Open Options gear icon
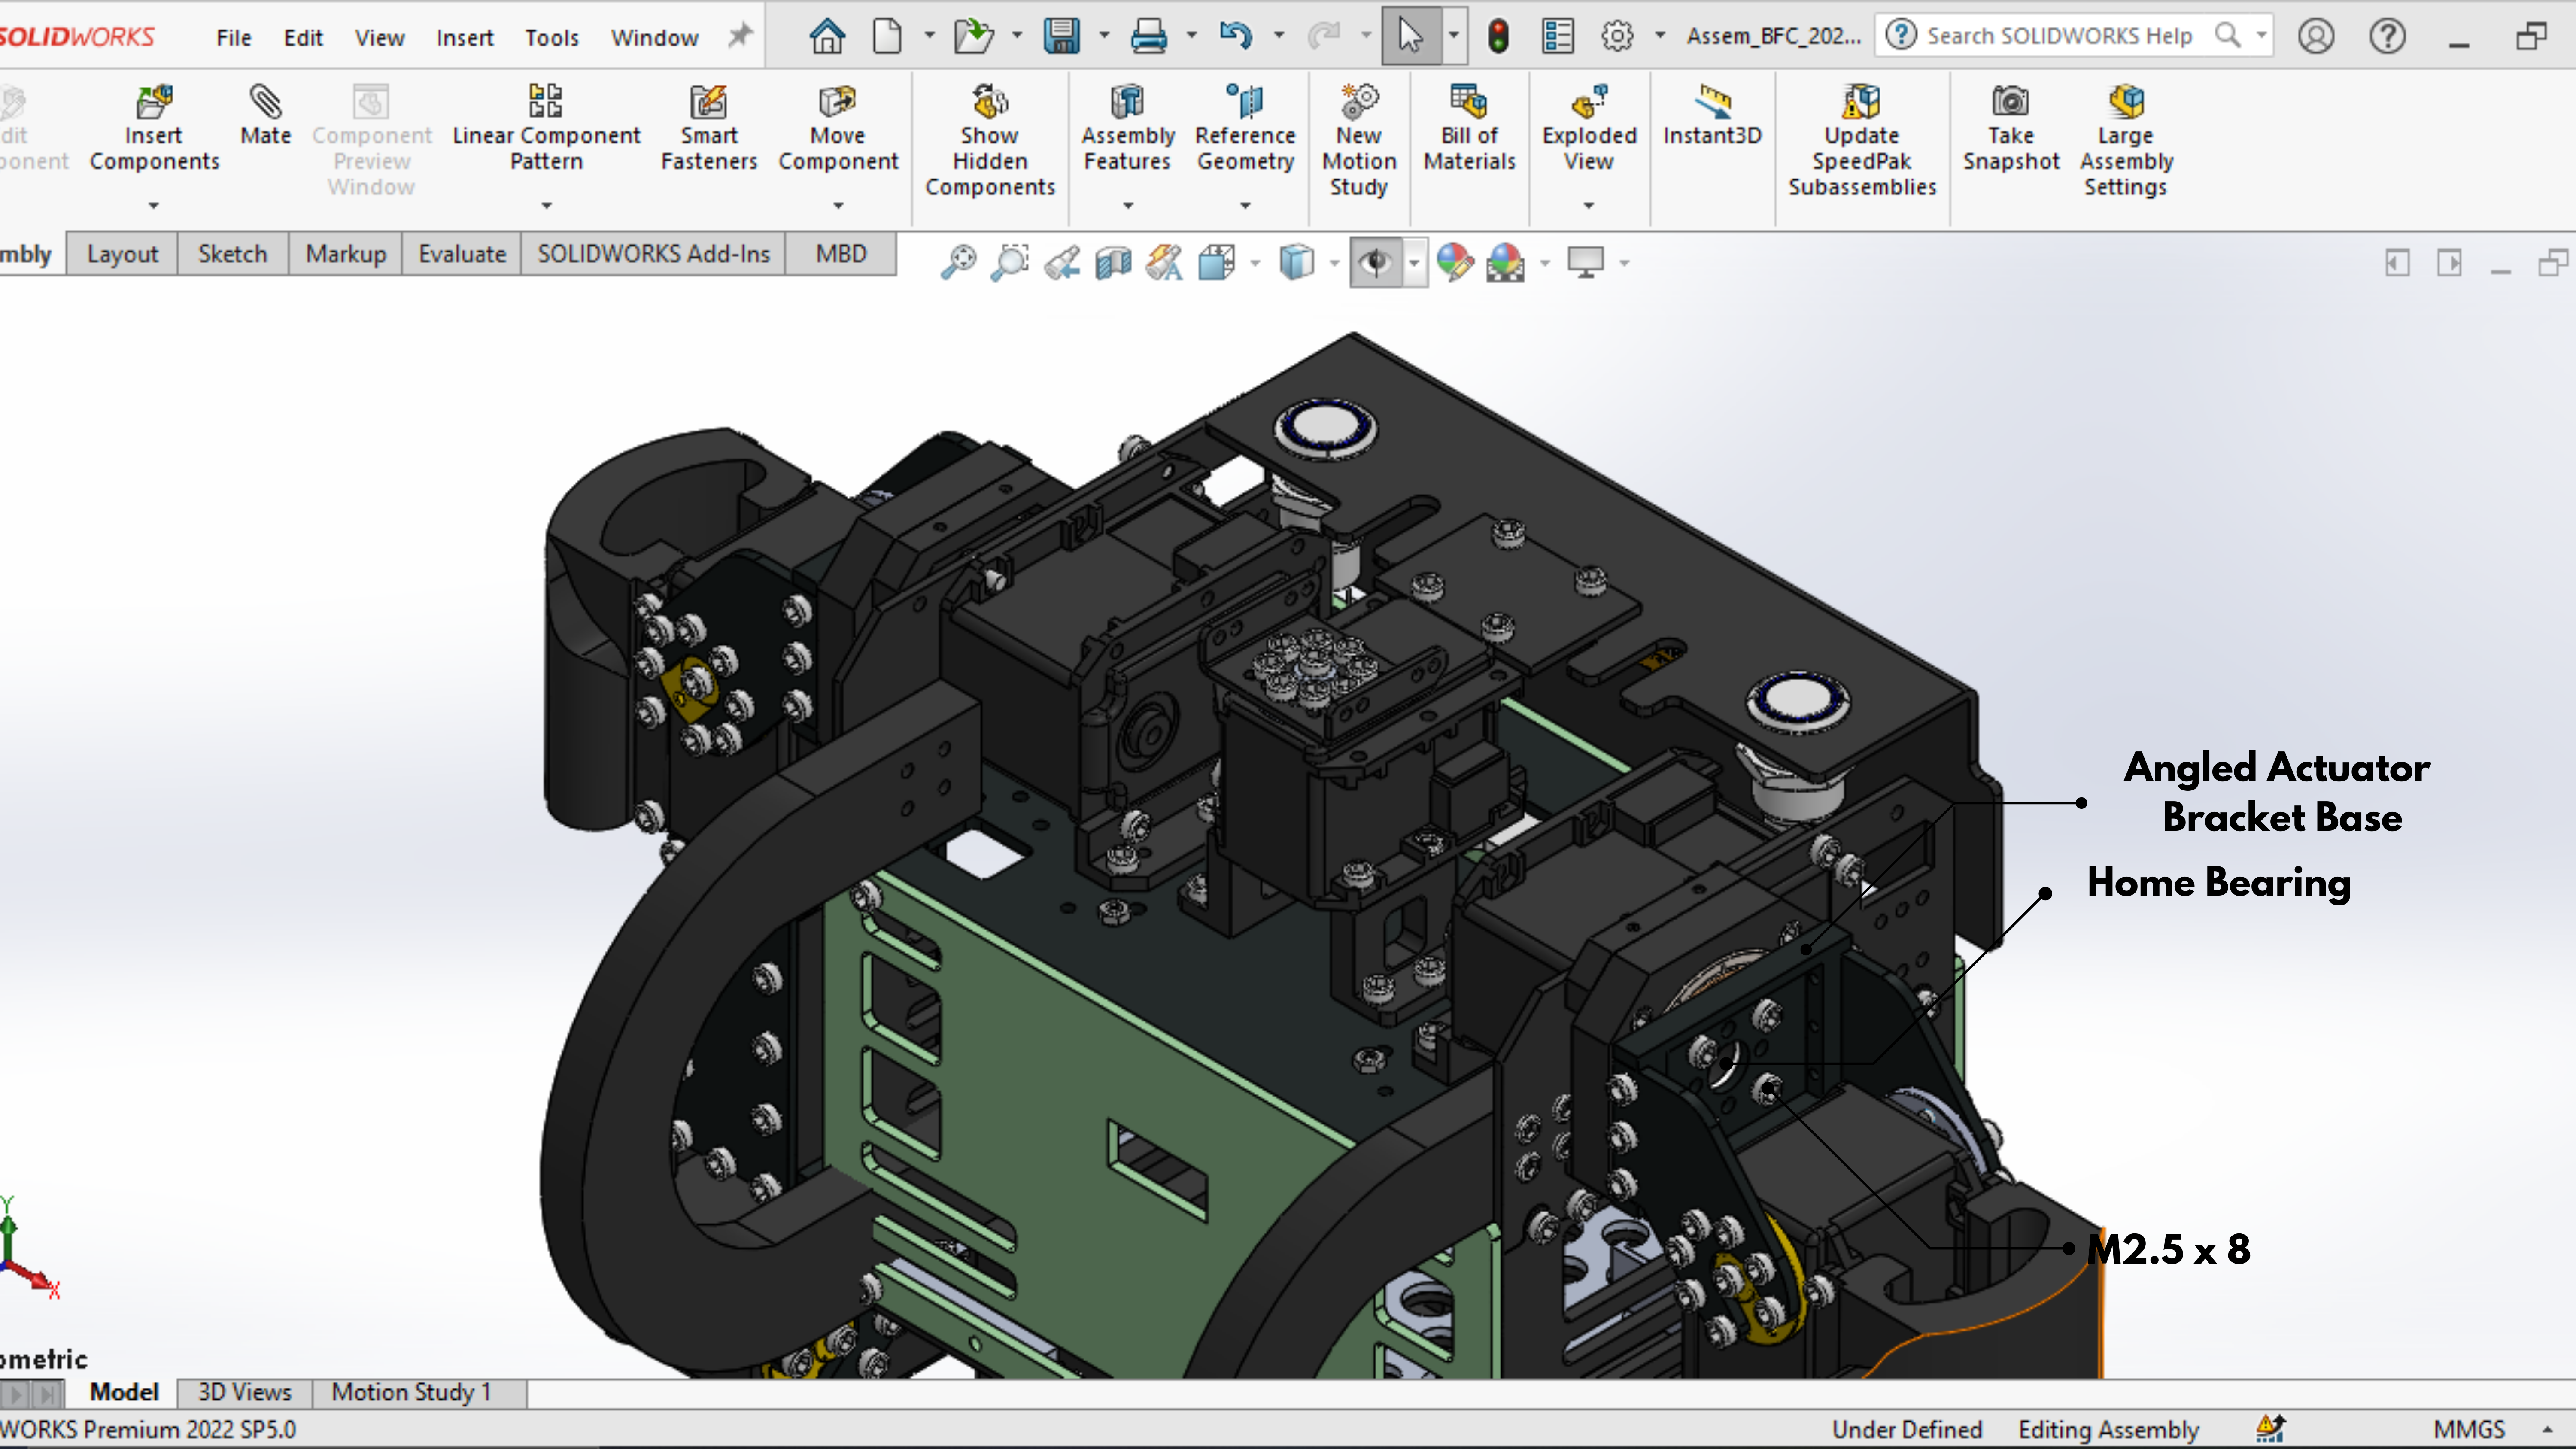The image size is (2576, 1449). point(1617,36)
